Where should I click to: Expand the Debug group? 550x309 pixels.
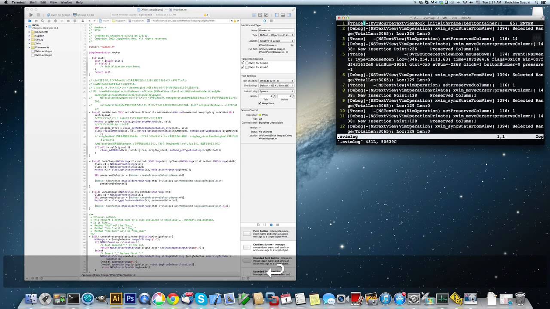(30, 39)
